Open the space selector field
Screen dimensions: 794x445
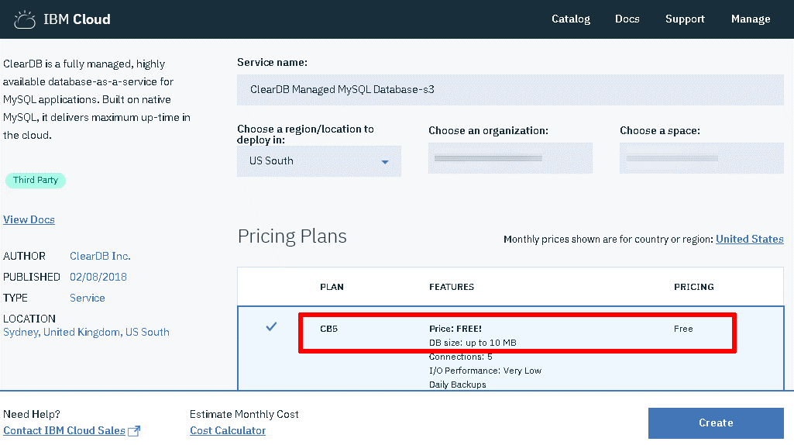pos(701,159)
